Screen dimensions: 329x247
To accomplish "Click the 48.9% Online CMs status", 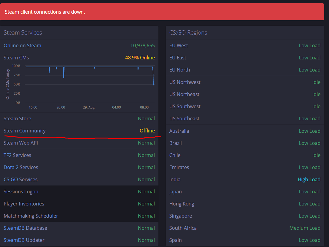I will [140, 58].
